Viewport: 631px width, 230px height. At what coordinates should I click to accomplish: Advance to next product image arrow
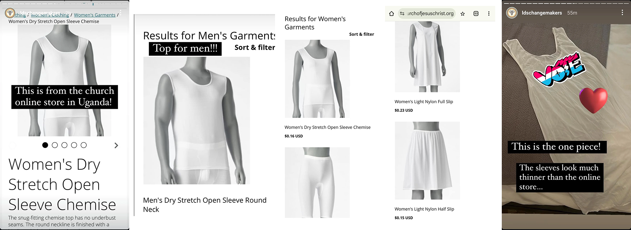tap(116, 145)
